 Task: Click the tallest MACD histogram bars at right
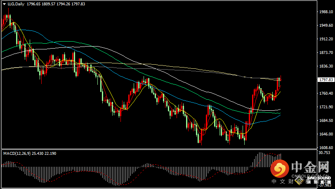point(260,159)
